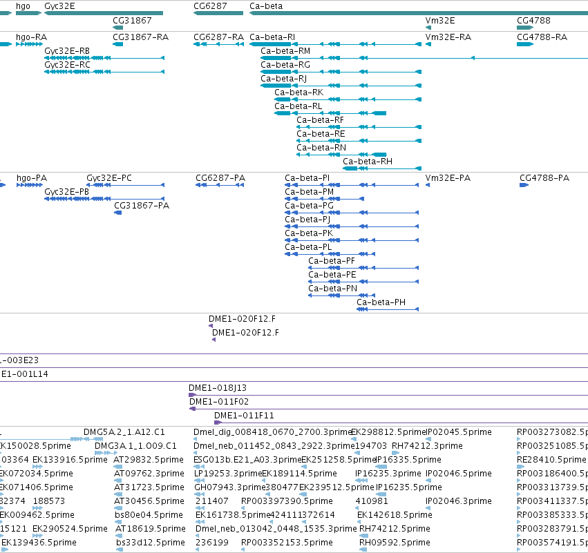Image resolution: width=588 pixels, height=553 pixels.
Task: Open the Ca-beta-RF transcript label
Action: tap(320, 120)
